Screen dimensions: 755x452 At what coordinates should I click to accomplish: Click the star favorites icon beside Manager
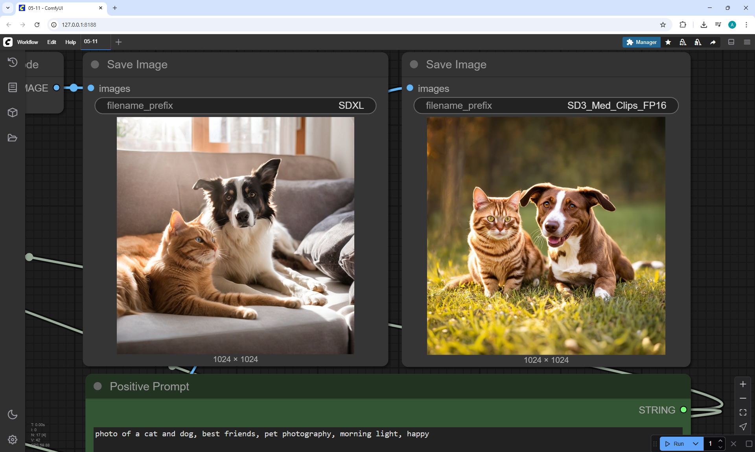coord(668,42)
